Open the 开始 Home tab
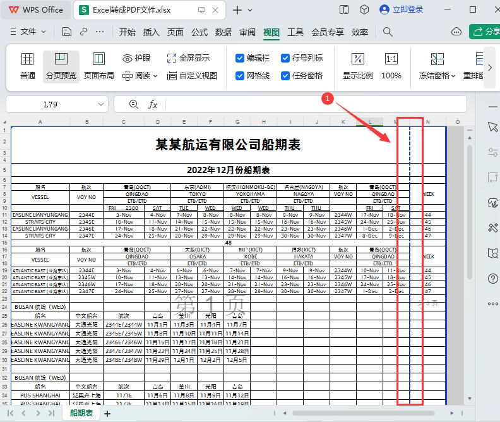 coord(128,32)
